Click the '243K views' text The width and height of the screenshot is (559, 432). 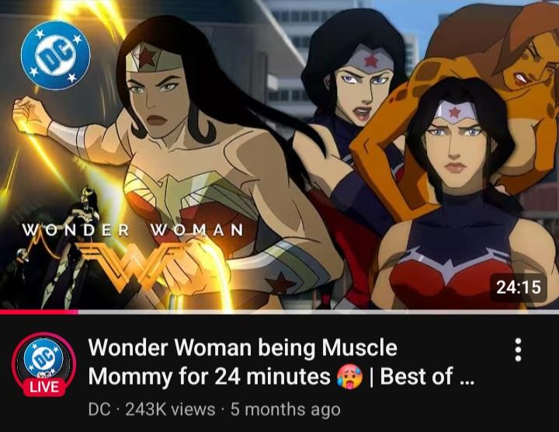170,409
